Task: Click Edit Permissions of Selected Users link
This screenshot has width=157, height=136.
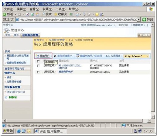Action: [x=91, y=56]
